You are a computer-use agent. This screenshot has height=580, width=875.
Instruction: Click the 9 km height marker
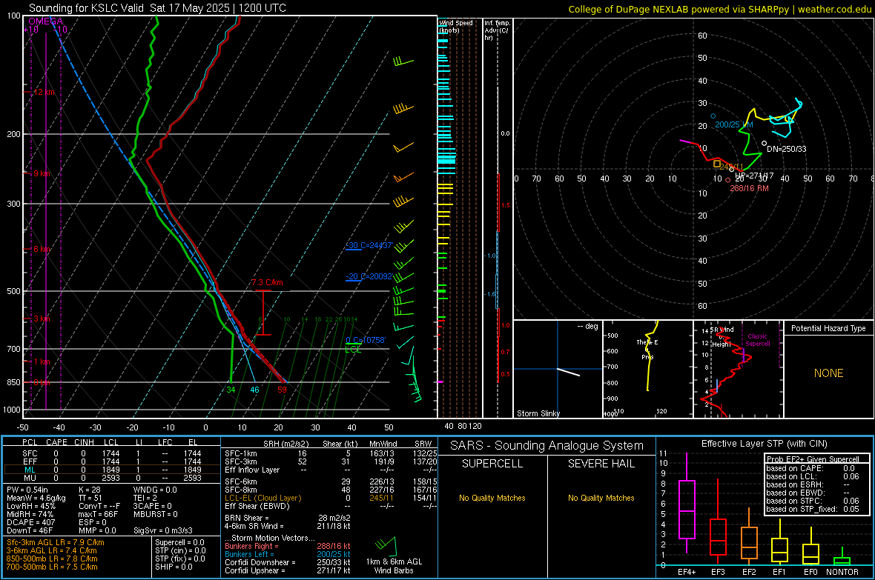[x=42, y=173]
